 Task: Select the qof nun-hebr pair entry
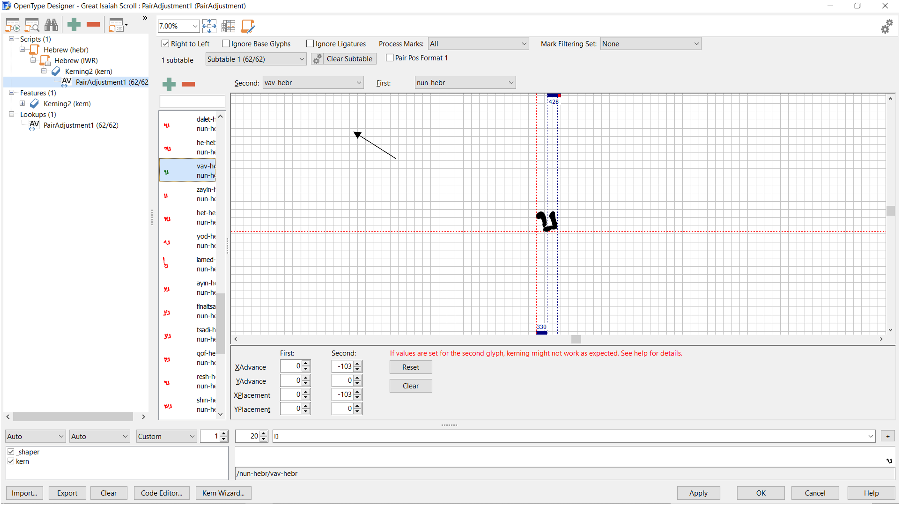188,358
